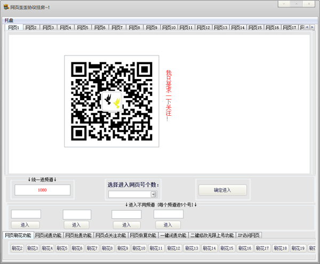
Task: Click the 刷花2 button
Action: tap(17, 248)
